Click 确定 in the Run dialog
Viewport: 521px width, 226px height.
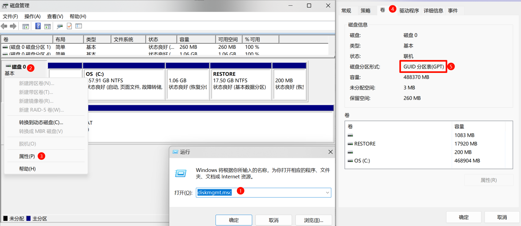[234, 220]
